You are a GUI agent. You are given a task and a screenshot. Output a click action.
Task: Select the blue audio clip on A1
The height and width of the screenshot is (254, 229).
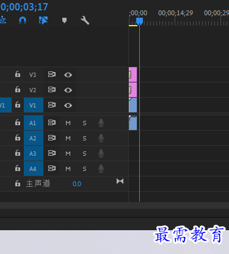click(133, 123)
